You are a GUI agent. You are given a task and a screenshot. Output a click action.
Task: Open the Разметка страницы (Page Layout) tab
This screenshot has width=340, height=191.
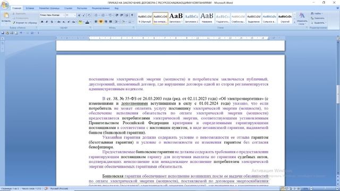click(x=49, y=8)
